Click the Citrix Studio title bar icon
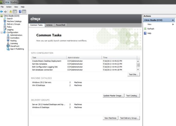Viewport: 176px width, 126px height. (x=1, y=2)
